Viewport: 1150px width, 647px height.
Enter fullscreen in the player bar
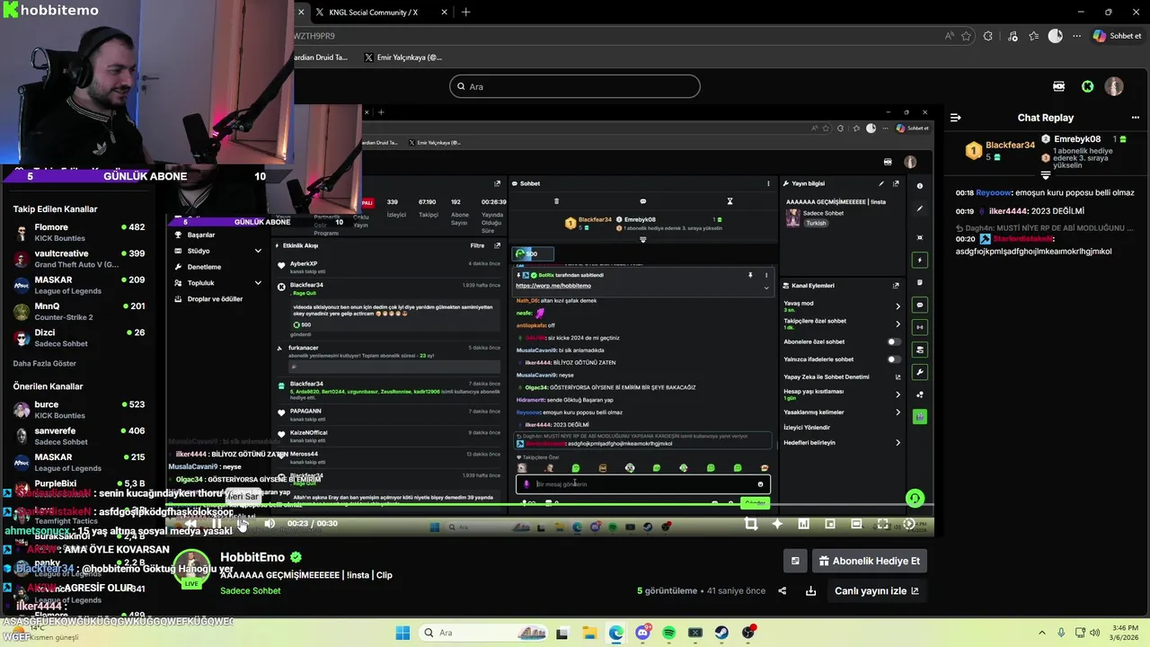882,524
